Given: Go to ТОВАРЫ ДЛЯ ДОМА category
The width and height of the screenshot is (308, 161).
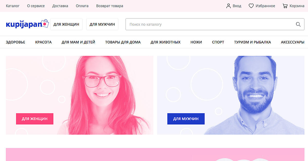Looking at the screenshot, I should pyautogui.click(x=123, y=42).
